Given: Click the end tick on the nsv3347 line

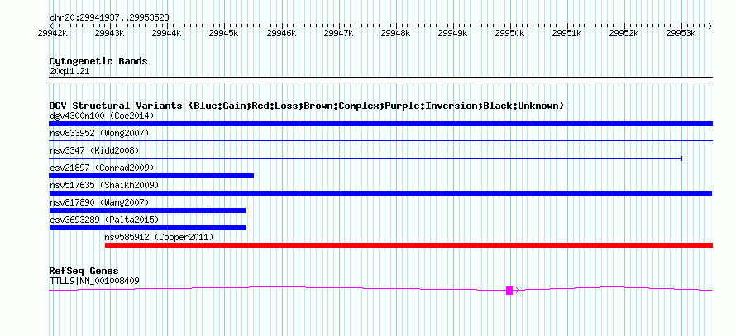Looking at the screenshot, I should (x=681, y=159).
